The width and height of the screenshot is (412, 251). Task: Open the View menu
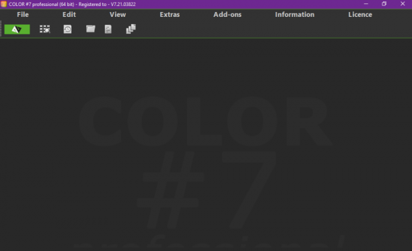point(118,15)
